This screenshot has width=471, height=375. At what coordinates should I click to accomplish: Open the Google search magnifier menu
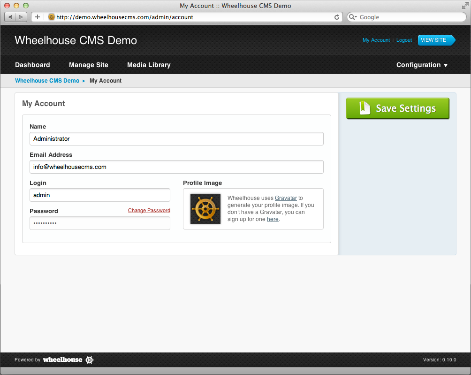(x=353, y=17)
